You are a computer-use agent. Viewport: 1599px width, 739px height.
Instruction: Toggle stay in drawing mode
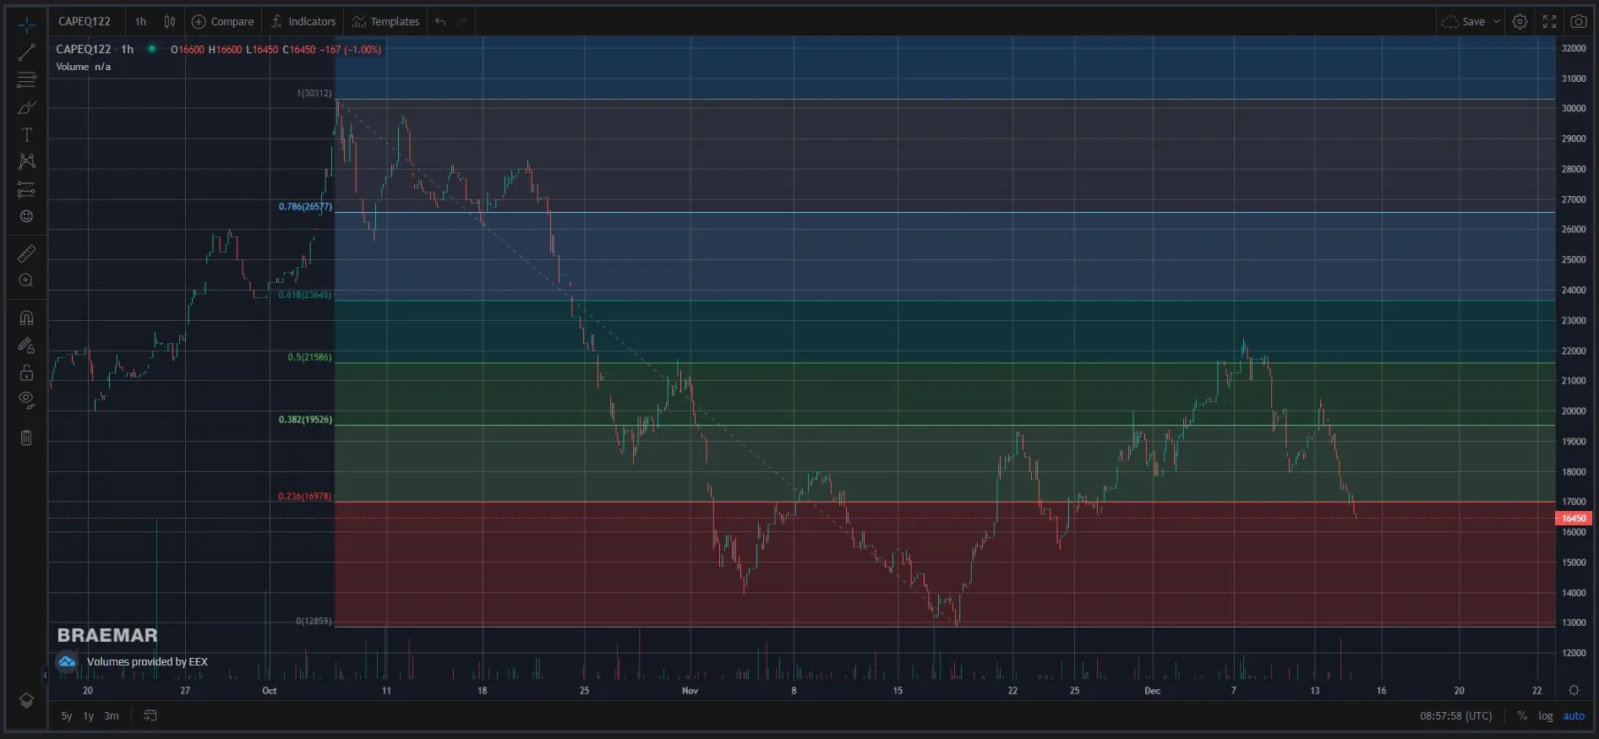(x=26, y=345)
